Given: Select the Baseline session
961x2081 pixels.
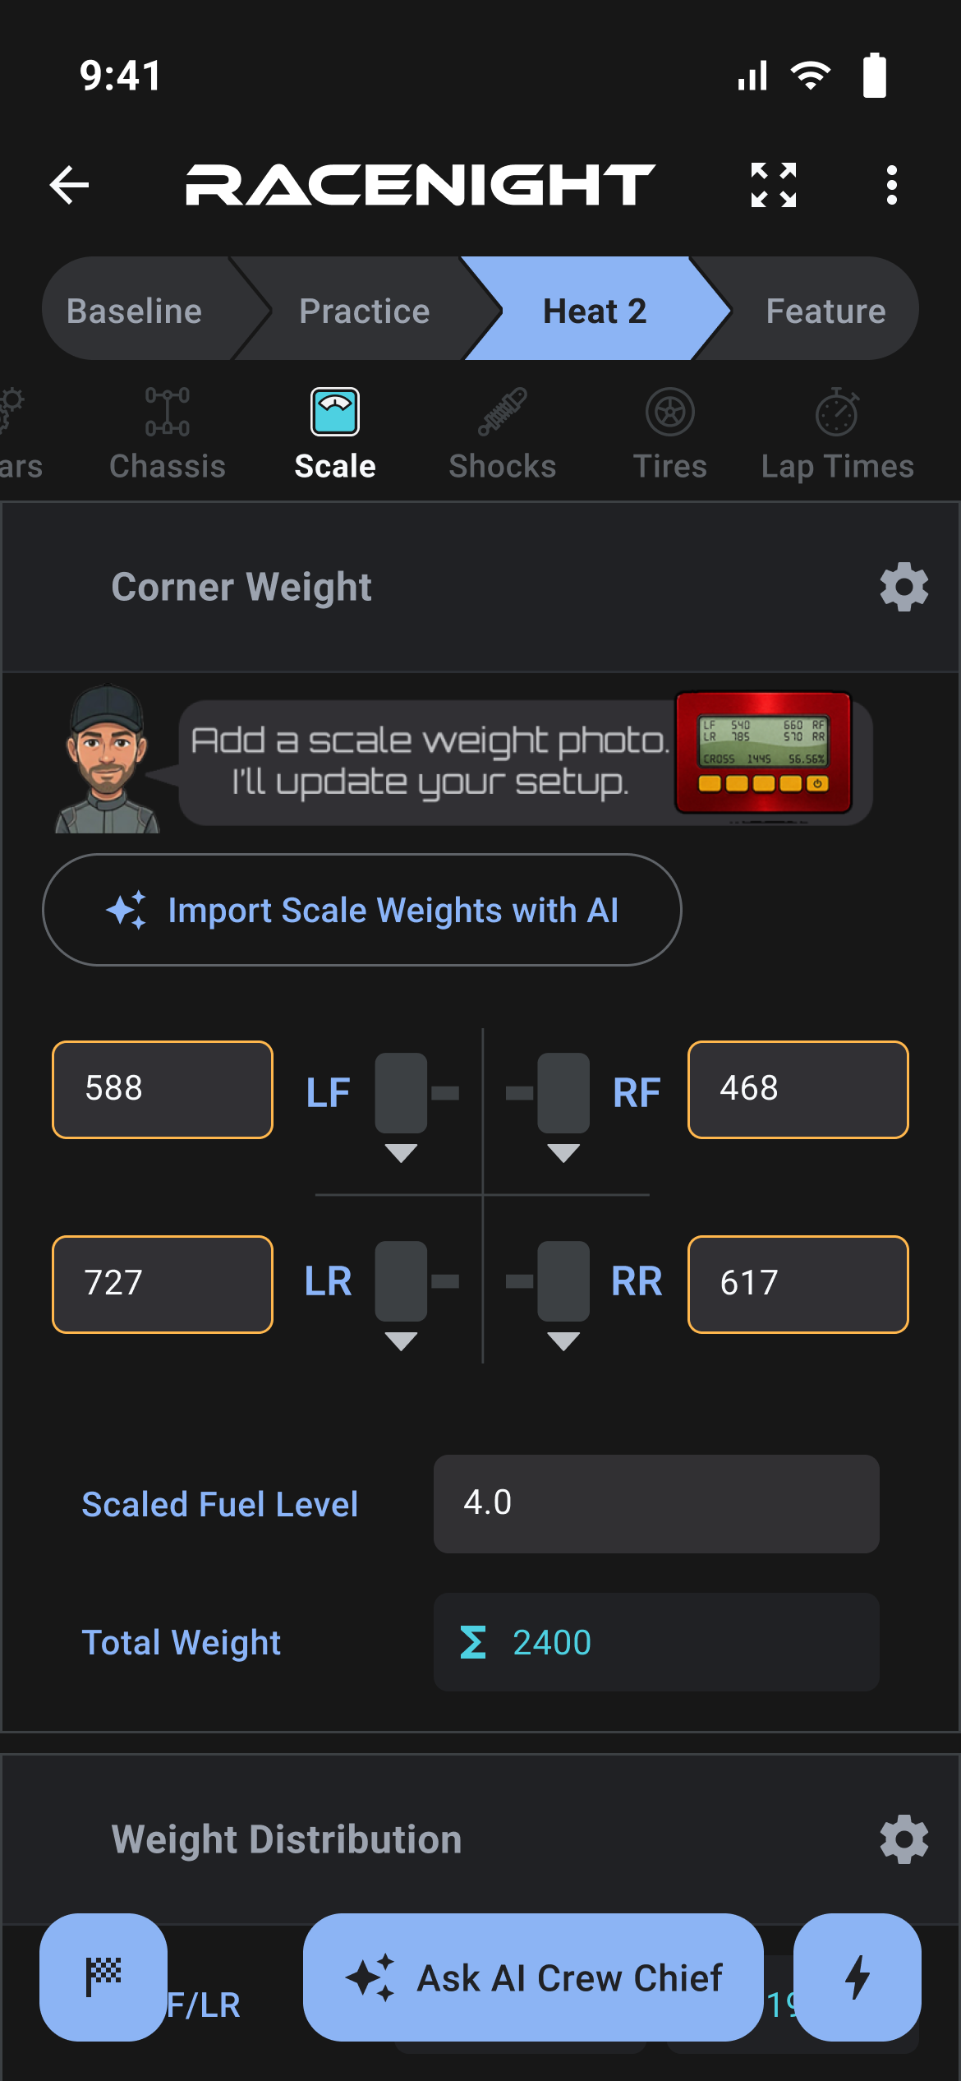Looking at the screenshot, I should (136, 309).
